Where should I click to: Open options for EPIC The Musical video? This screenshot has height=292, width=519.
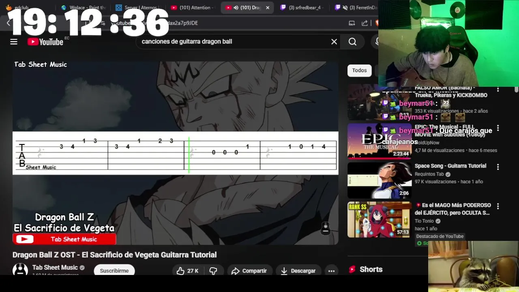pos(498,128)
